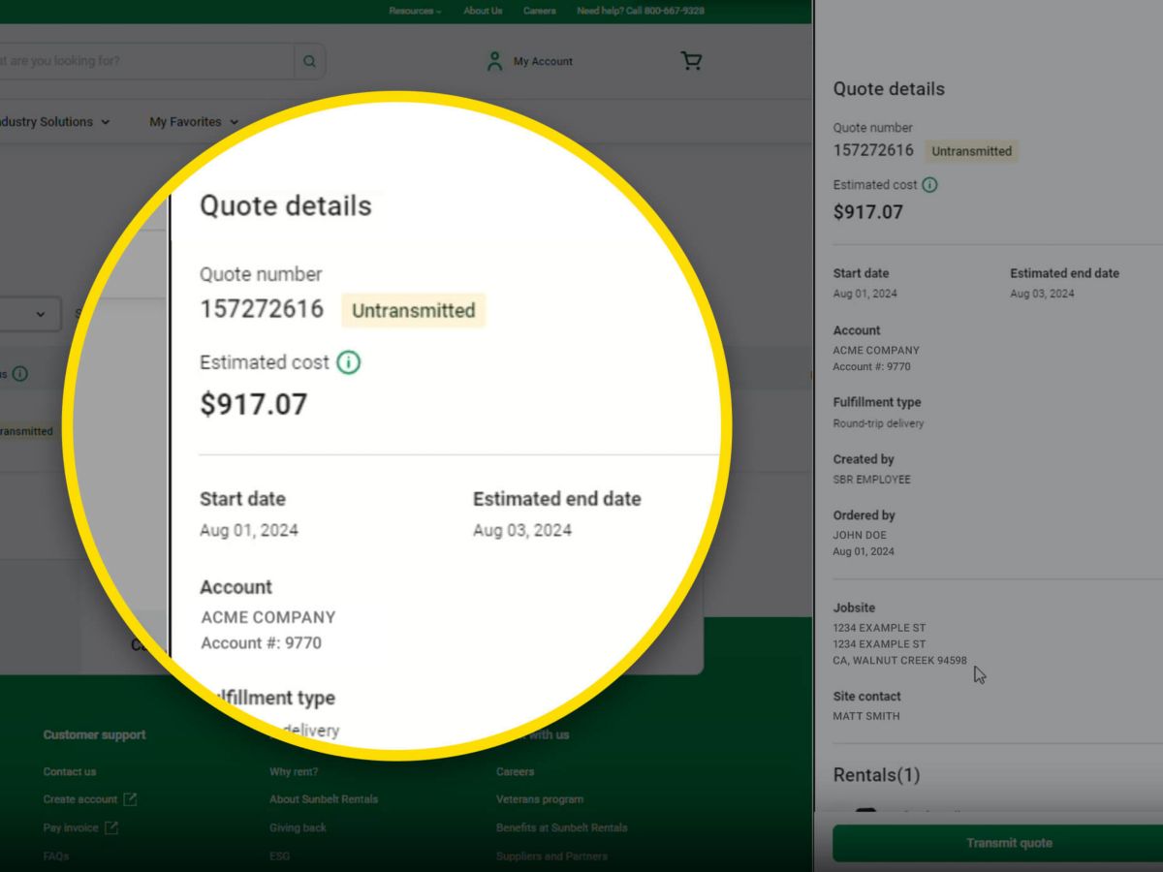The width and height of the screenshot is (1163, 872).
Task: Click the MATT SMITH site contact
Action: 866,716
